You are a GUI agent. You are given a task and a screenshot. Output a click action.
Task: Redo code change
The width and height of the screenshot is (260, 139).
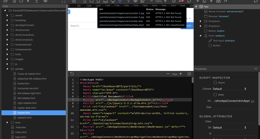click(x=79, y=74)
